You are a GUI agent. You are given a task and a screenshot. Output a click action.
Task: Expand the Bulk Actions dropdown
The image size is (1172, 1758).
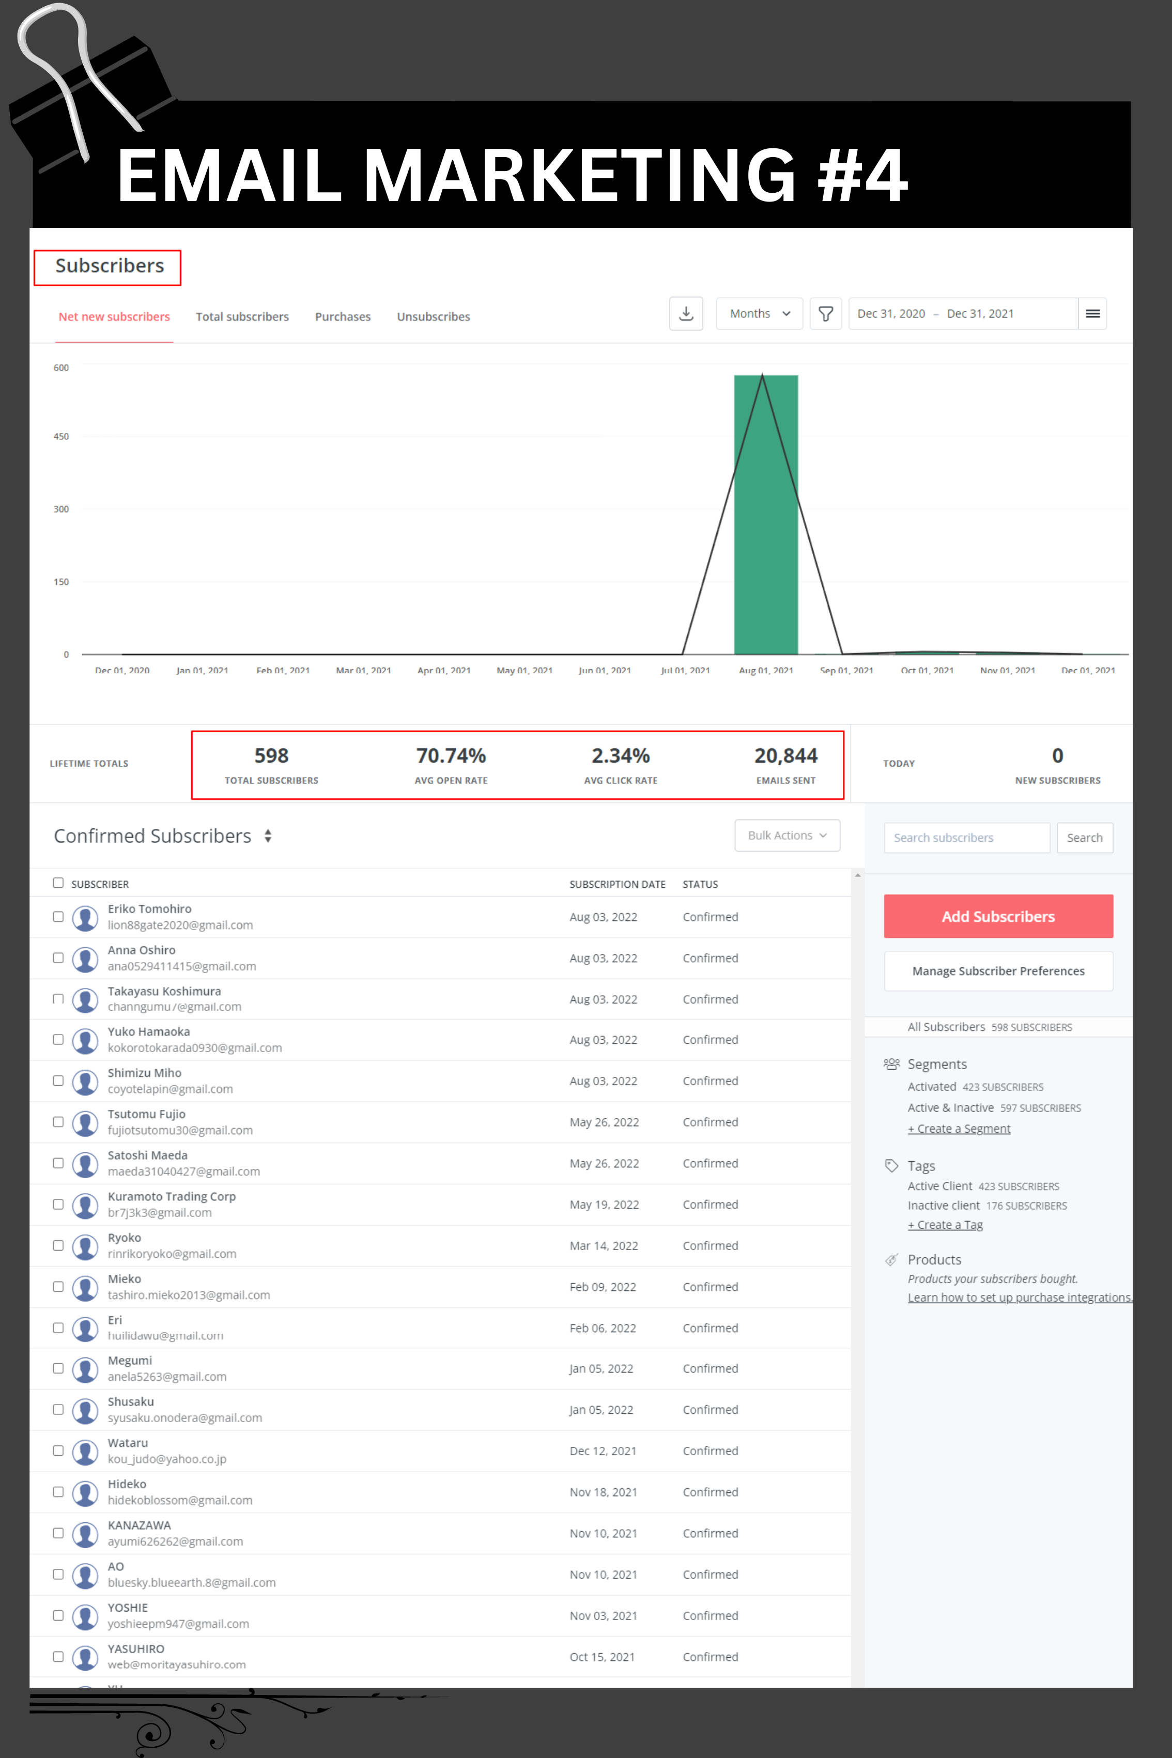point(787,836)
